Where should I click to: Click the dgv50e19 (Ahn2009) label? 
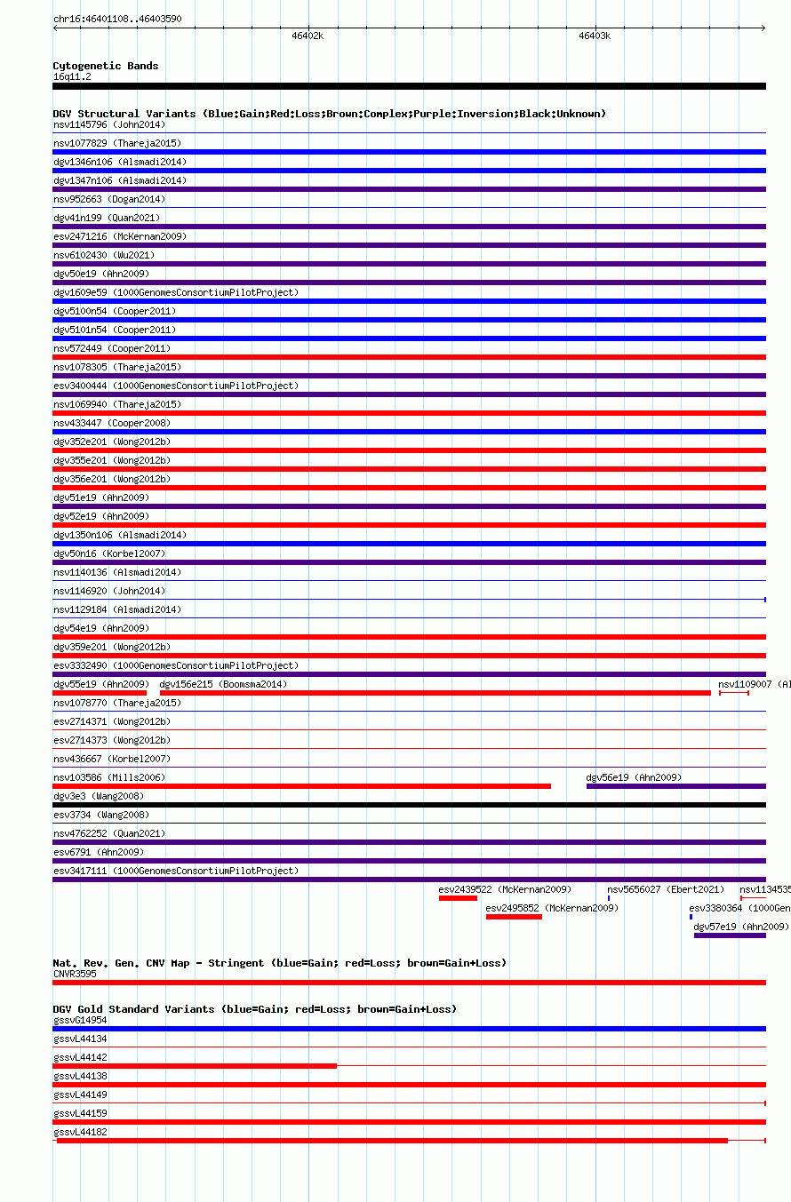pyautogui.click(x=101, y=274)
